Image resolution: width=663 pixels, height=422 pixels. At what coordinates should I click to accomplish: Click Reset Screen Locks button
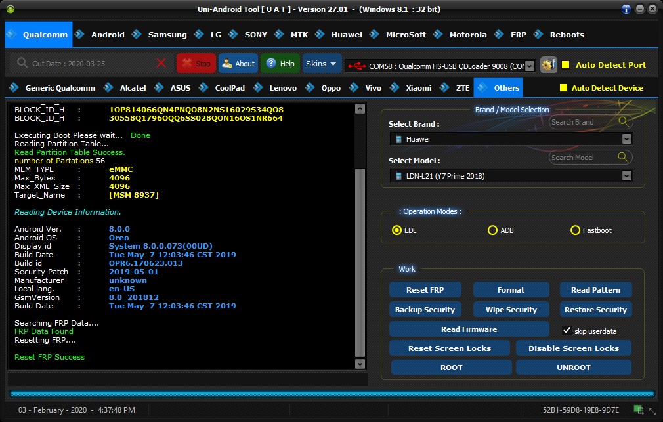tap(450, 348)
